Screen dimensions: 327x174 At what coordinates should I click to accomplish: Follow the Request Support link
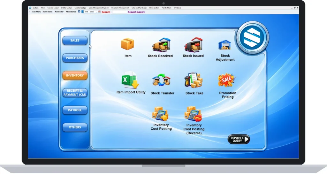tap(136, 12)
